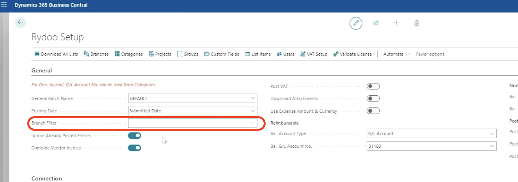Click the Submitted Date value
Viewport: 518px width, 182px height.
click(x=145, y=111)
